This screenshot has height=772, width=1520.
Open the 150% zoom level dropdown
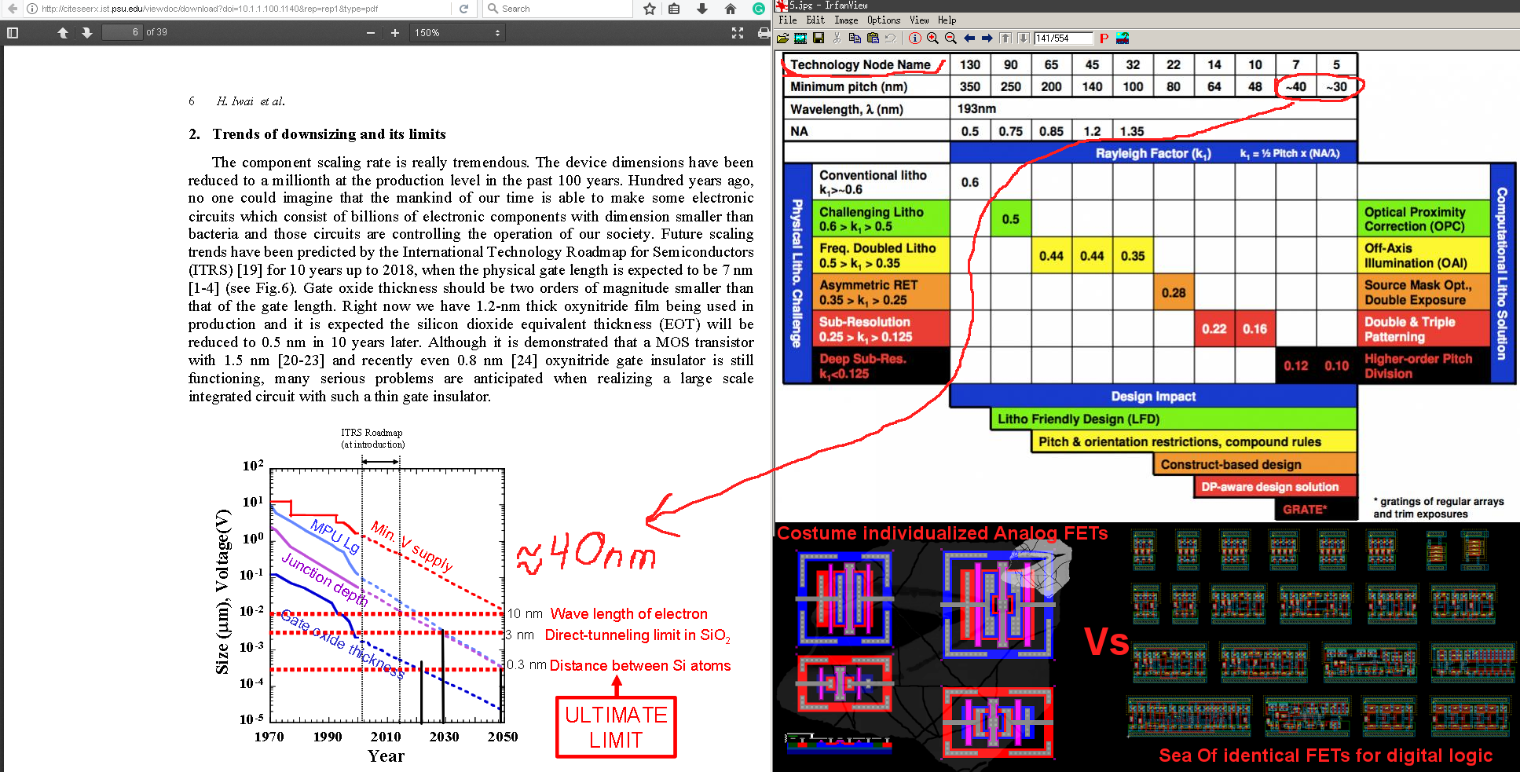coord(457,33)
